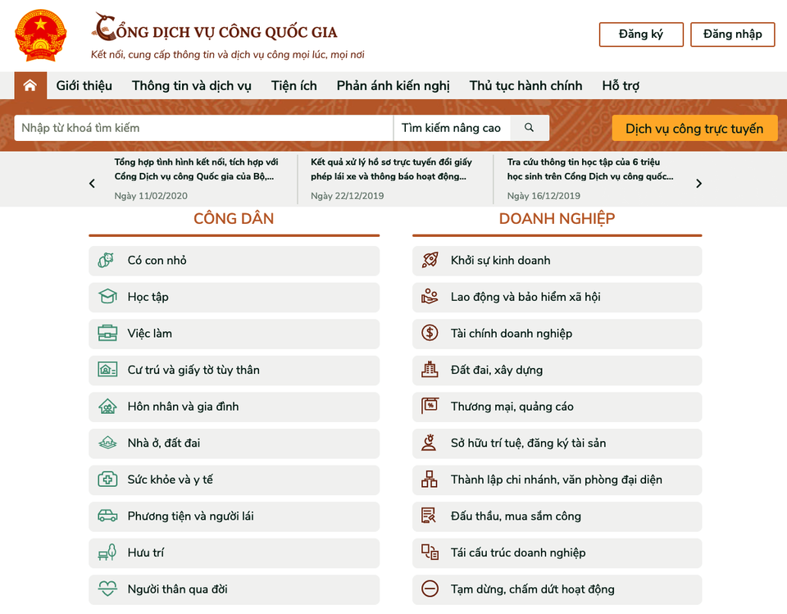The width and height of the screenshot is (787, 614).
Task: Click the minus circle icon for Tạm dừng
Action: (x=430, y=589)
